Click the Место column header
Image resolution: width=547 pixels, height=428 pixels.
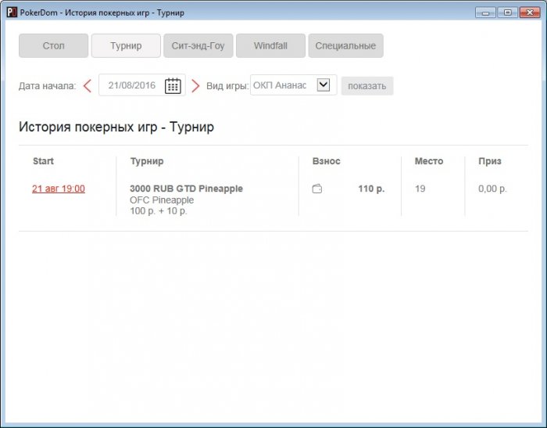pyautogui.click(x=429, y=161)
